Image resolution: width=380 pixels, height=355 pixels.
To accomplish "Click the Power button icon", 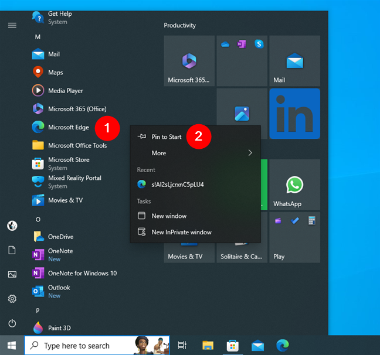I will point(12,323).
